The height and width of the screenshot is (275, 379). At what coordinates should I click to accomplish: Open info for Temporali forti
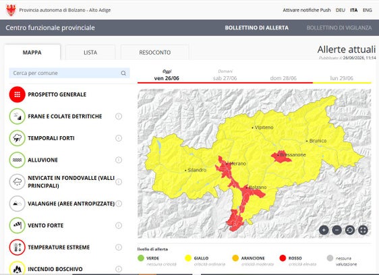[119, 138]
